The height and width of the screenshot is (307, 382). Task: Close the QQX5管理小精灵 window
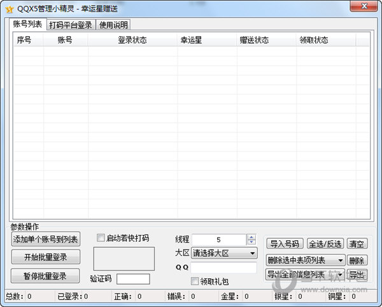click(364, 6)
